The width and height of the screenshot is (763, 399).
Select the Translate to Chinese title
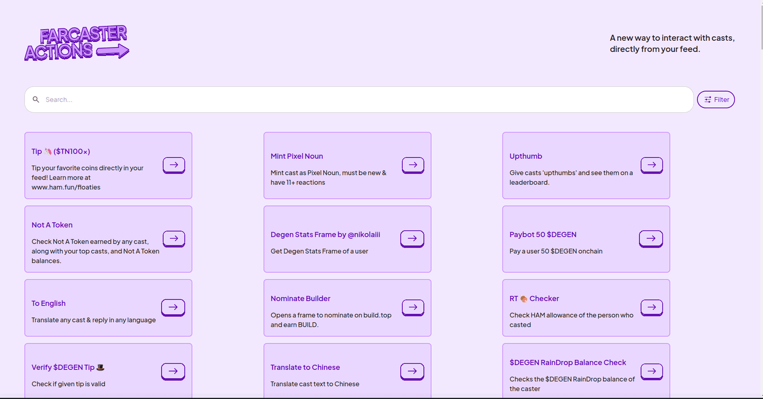click(x=305, y=368)
